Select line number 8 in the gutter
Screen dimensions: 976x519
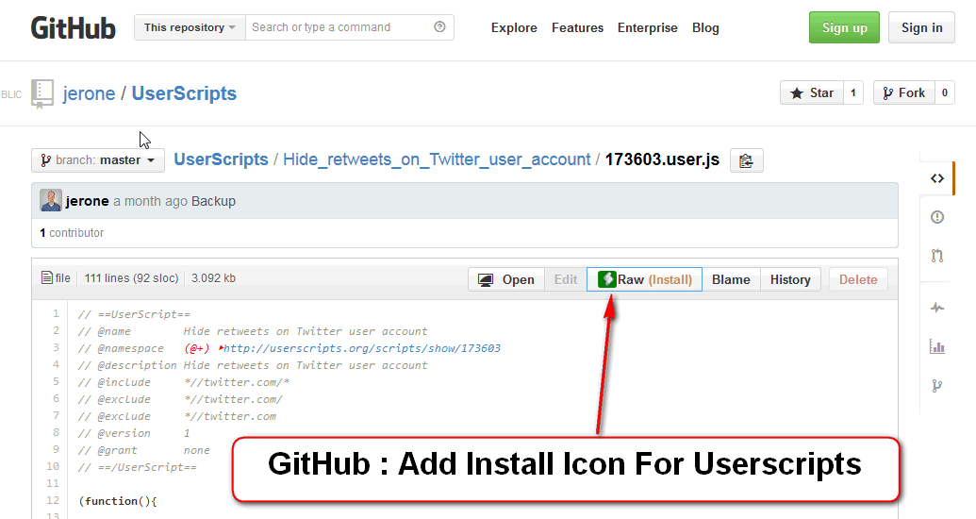tap(56, 432)
